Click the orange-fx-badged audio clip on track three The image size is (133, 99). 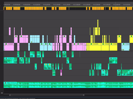point(45,67)
